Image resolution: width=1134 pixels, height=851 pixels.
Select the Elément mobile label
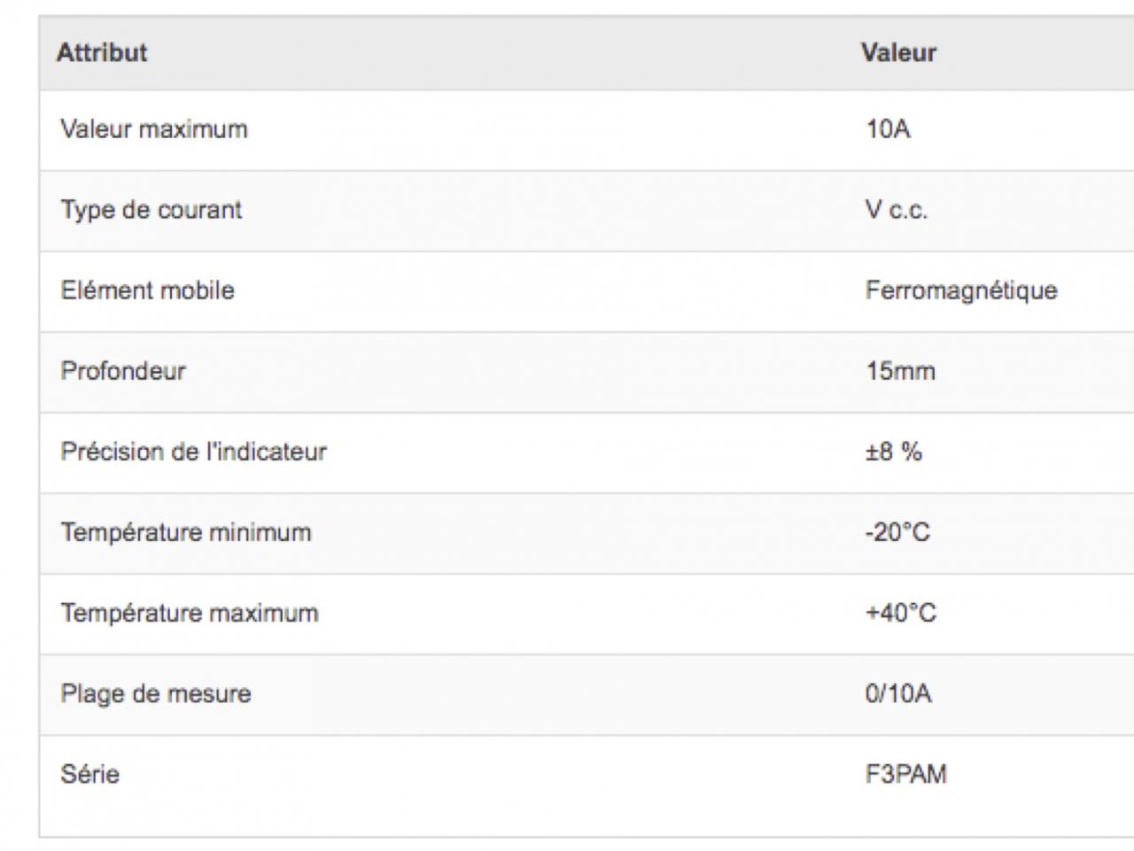tap(148, 290)
